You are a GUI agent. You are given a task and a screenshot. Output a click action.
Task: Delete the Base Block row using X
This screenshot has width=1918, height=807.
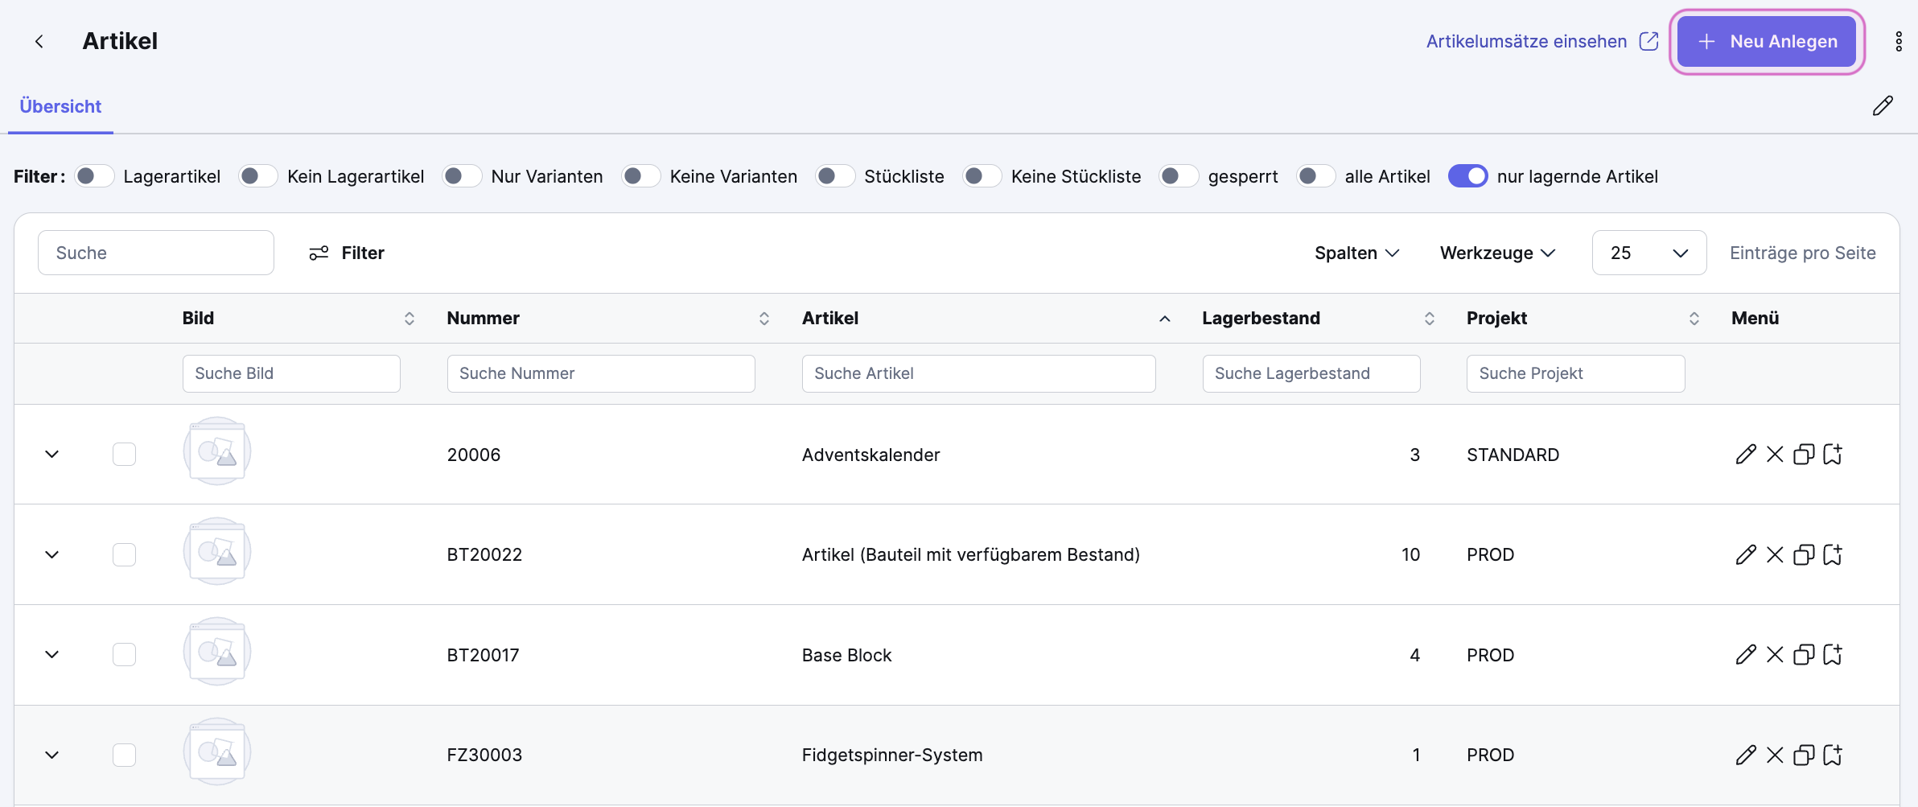pos(1774,655)
